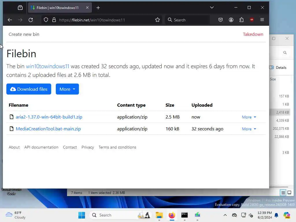Bookmark this page with the star icon
Image resolution: width=296 pixels, height=222 pixels.
click(158, 20)
